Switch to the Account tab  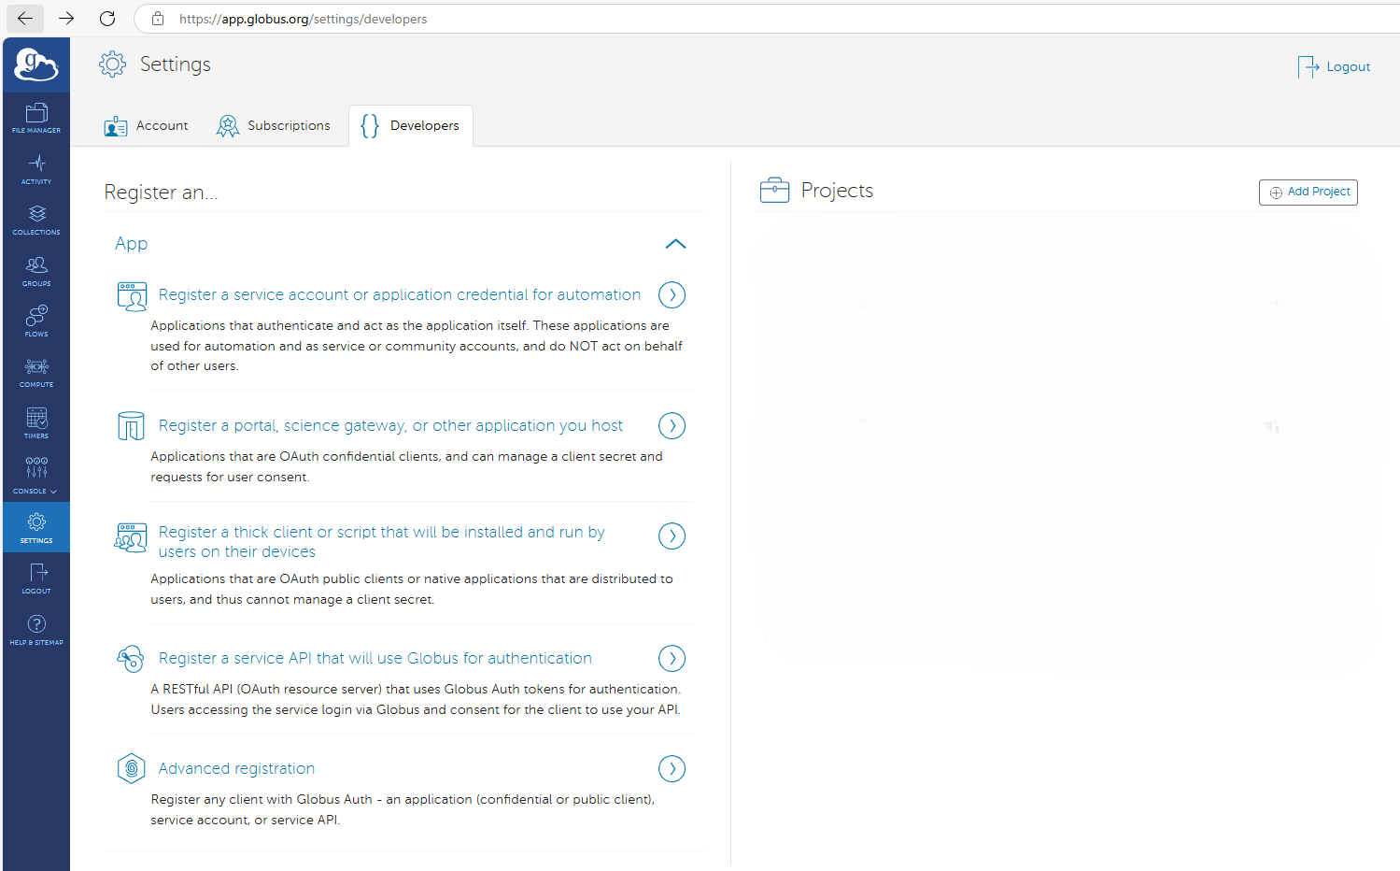[146, 125]
